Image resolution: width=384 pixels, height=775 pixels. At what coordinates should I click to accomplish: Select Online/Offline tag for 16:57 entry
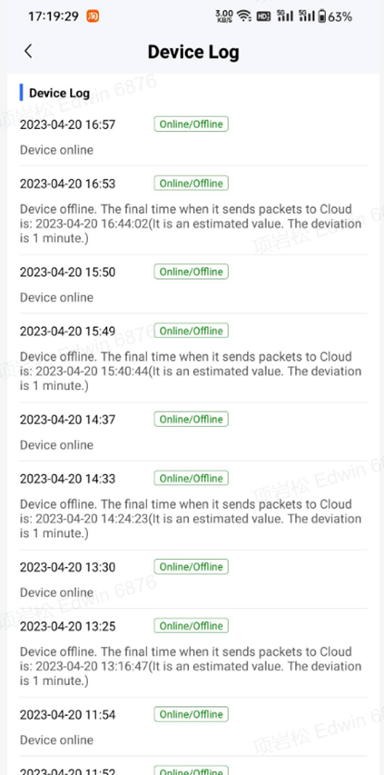191,124
